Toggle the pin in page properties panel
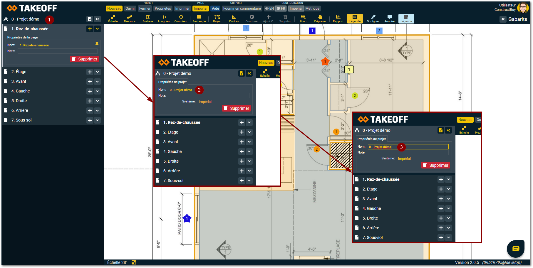The width and height of the screenshot is (533, 268). [97, 44]
